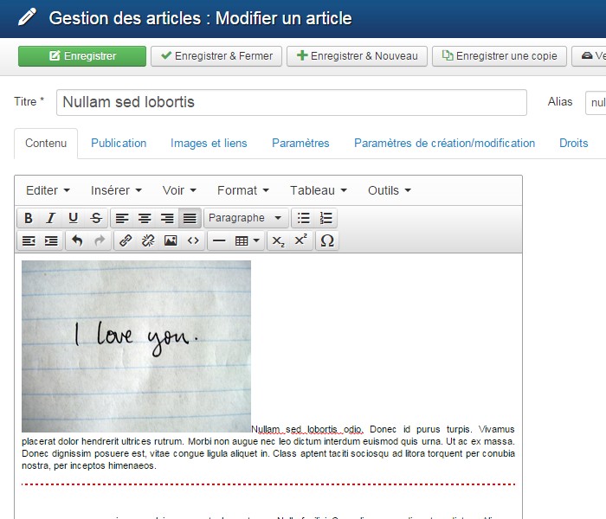
Task: Apply subscript formatting
Action: point(278,241)
